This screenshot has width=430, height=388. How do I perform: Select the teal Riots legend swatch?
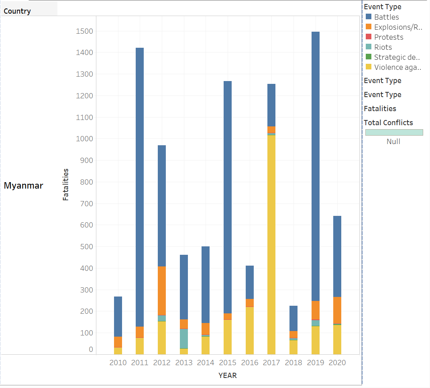(369, 47)
